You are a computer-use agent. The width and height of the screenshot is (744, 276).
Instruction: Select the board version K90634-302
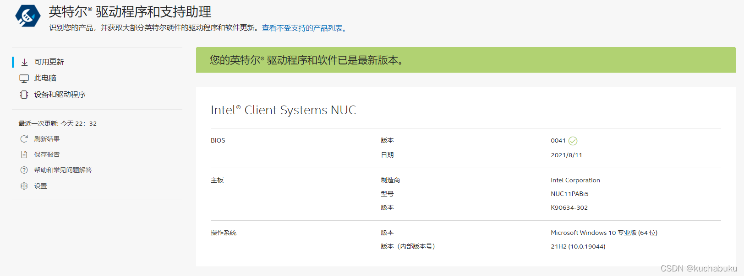pyautogui.click(x=569, y=208)
